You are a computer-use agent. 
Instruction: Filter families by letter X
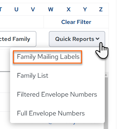(68, 9)
